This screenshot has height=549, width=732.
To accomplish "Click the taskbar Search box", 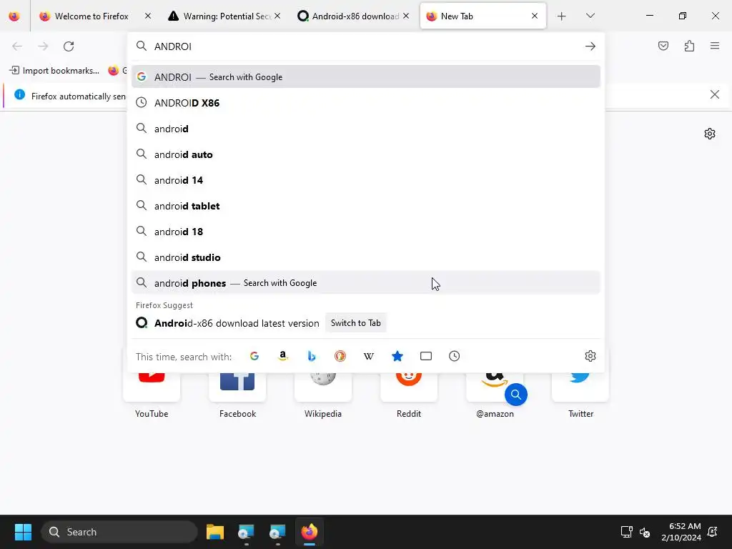I will (119, 532).
